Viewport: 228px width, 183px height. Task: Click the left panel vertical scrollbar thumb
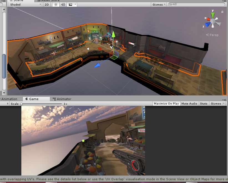click(x=4, y=66)
